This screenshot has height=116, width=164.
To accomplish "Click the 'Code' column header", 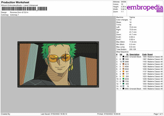I will (144, 54).
